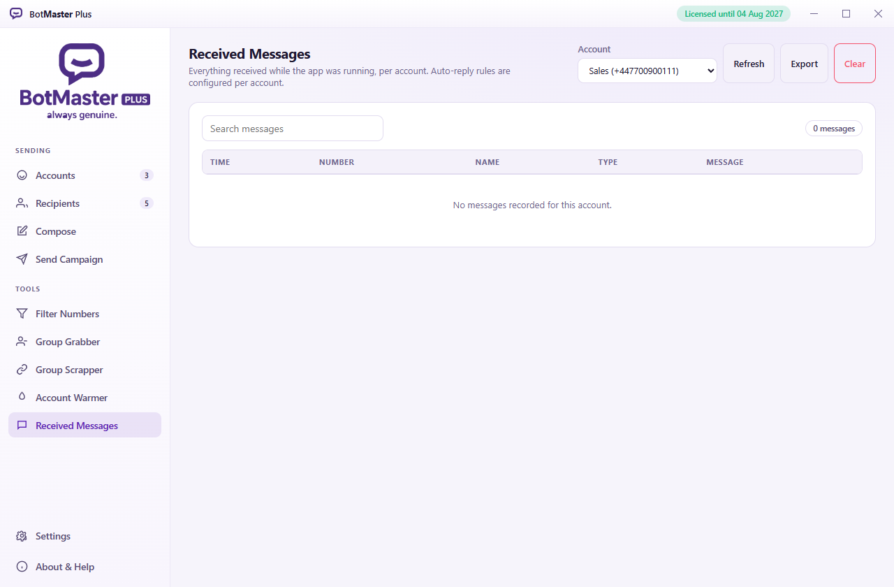Click the Compose pencil icon
The width and height of the screenshot is (894, 587).
click(x=22, y=231)
